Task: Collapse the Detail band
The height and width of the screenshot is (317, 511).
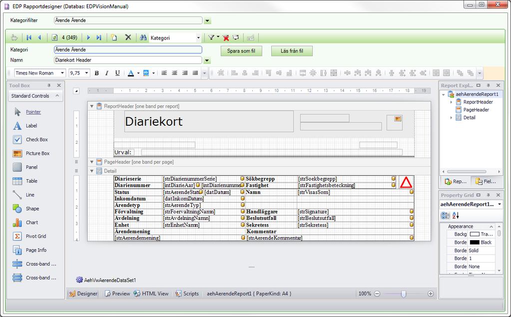Action: [92, 171]
